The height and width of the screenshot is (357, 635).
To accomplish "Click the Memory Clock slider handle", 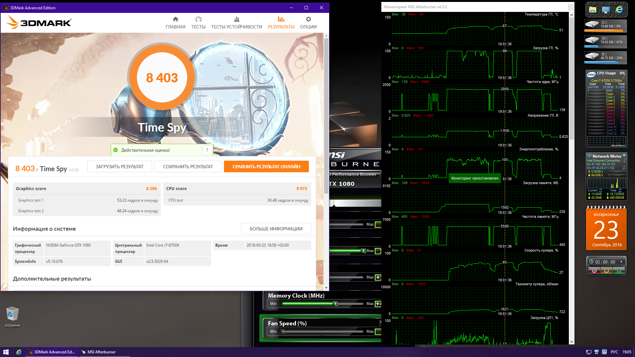I will (x=335, y=303).
